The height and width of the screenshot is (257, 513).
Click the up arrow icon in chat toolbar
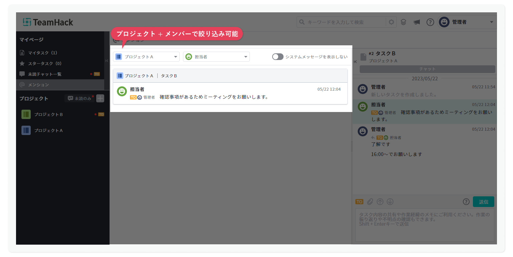click(x=380, y=202)
